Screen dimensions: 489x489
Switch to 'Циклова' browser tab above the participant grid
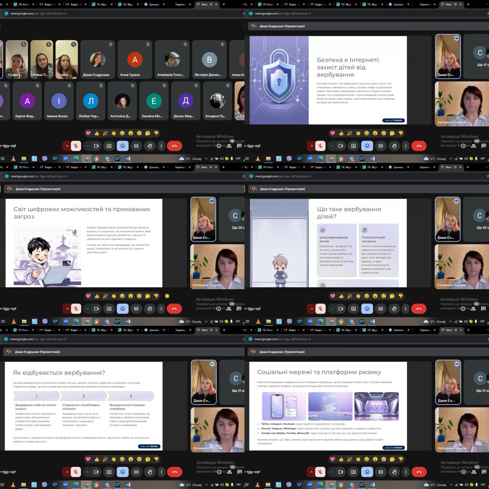point(154,5)
